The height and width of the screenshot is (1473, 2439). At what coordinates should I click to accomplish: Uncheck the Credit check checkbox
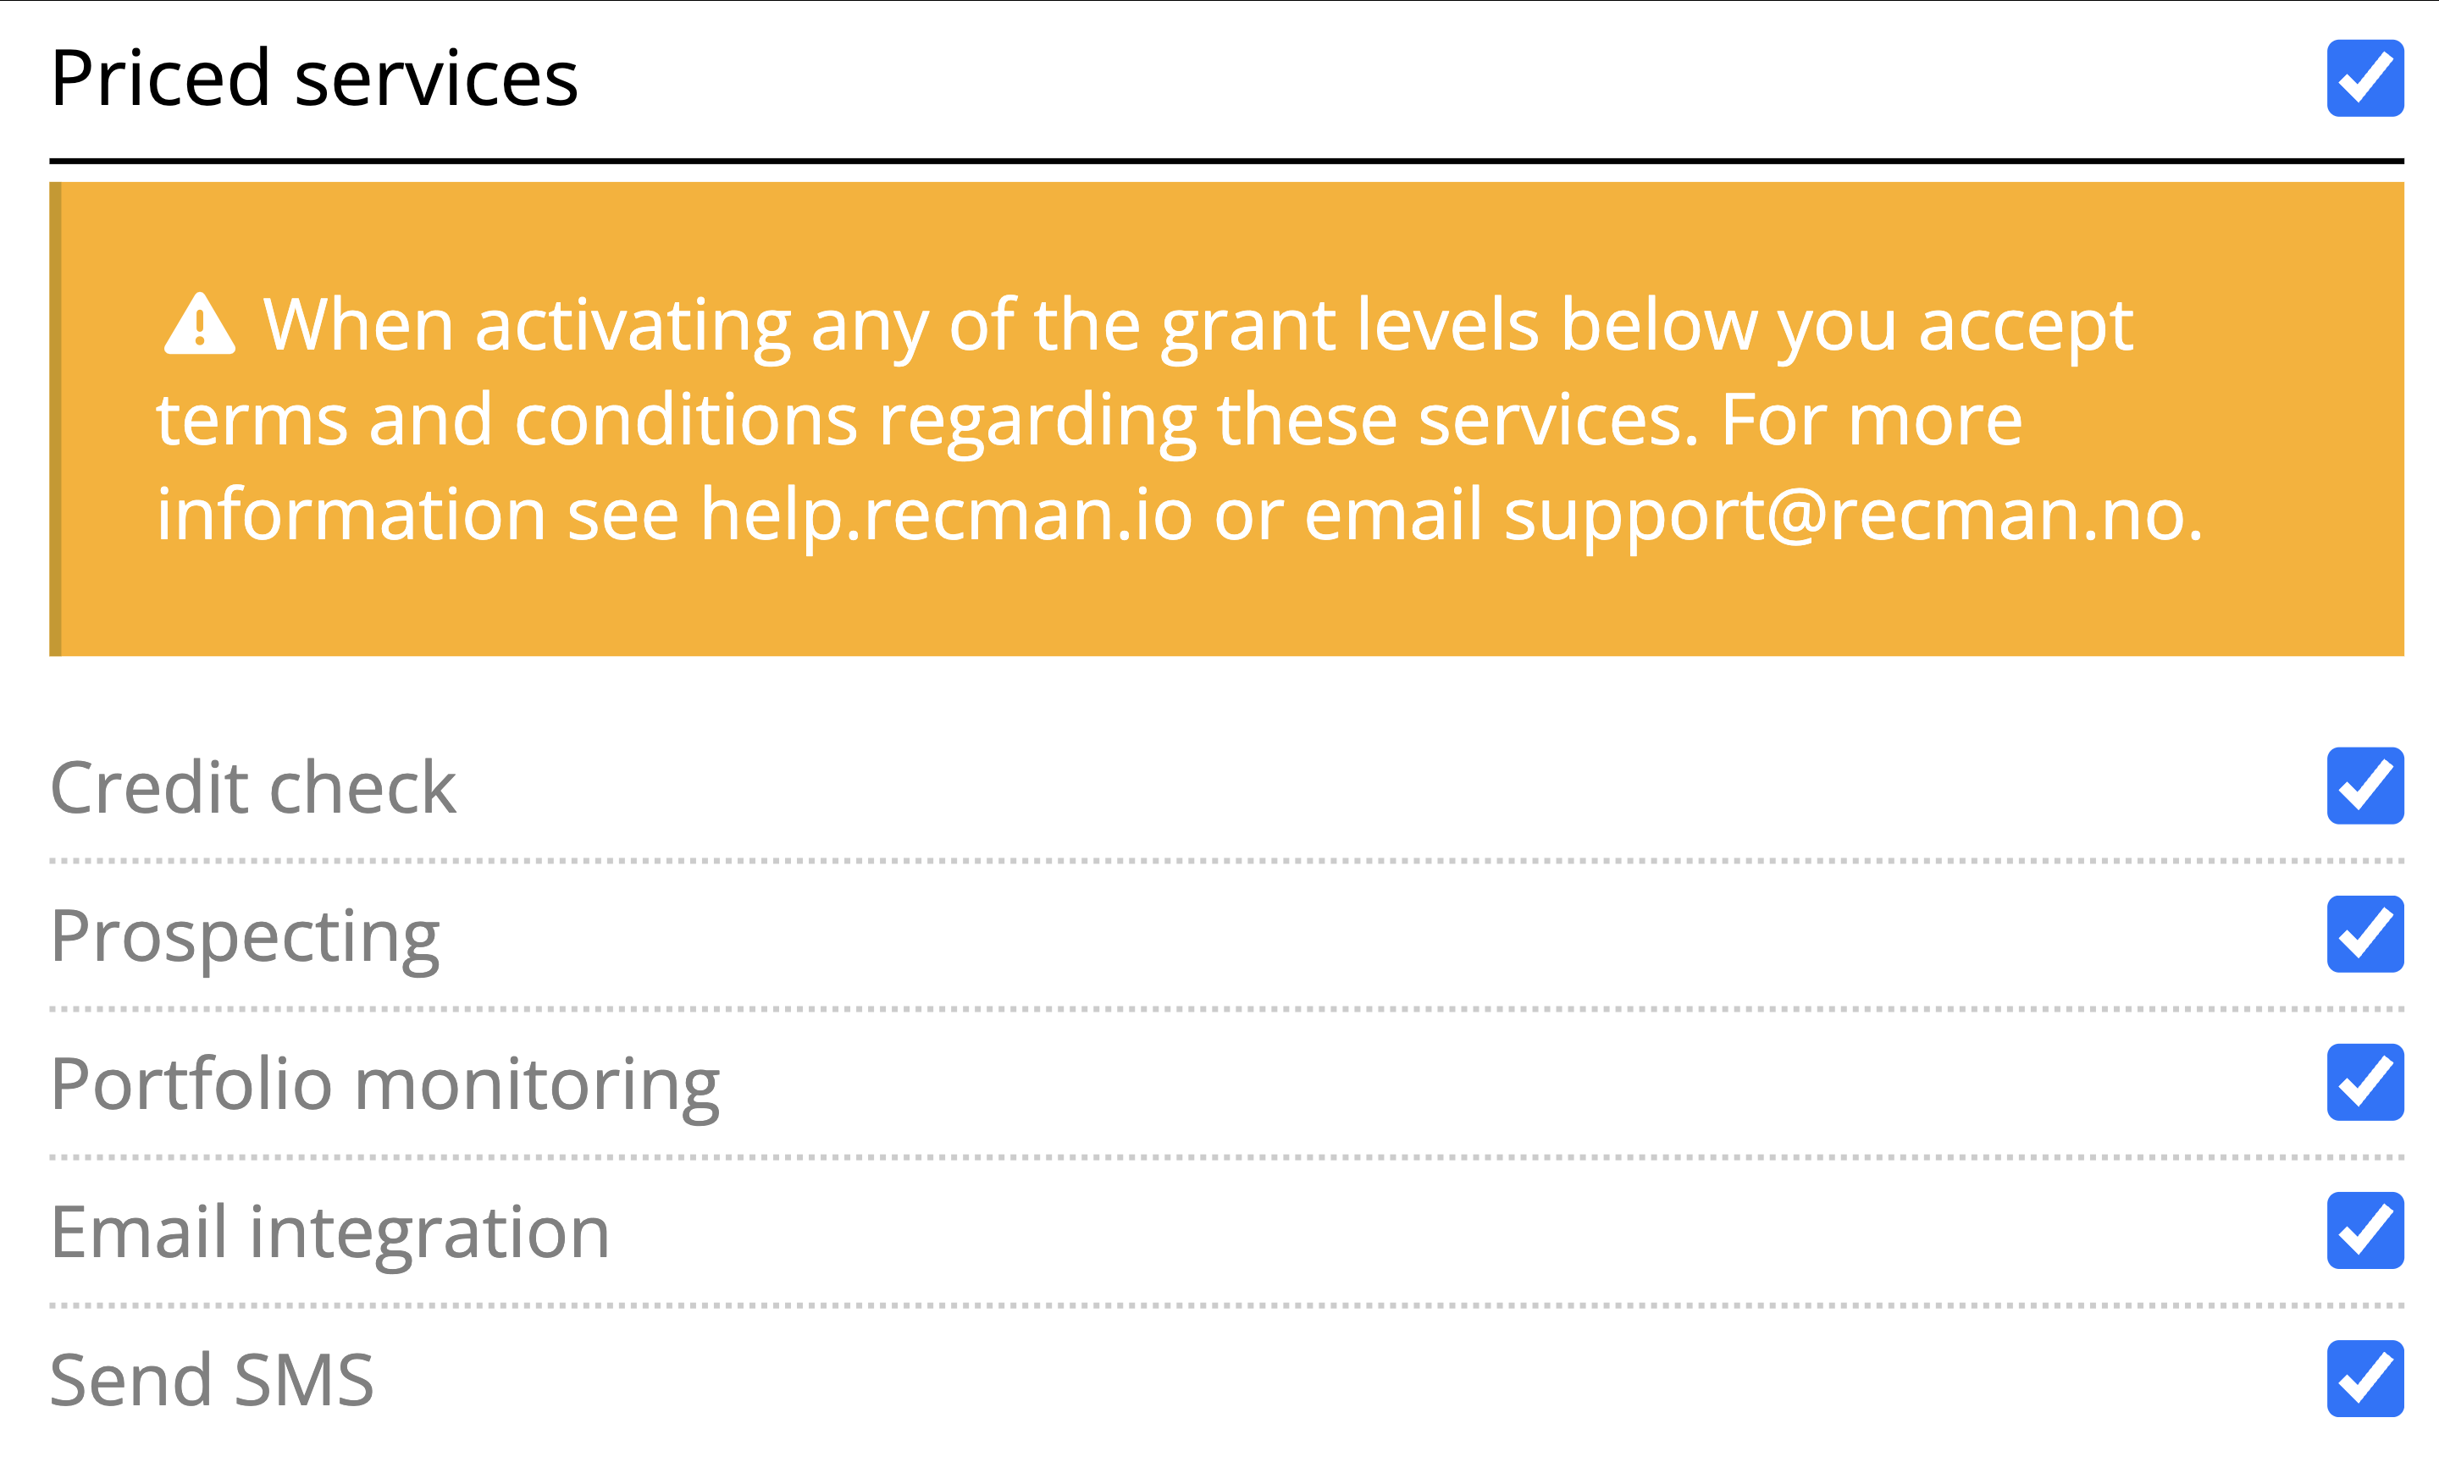click(2364, 786)
